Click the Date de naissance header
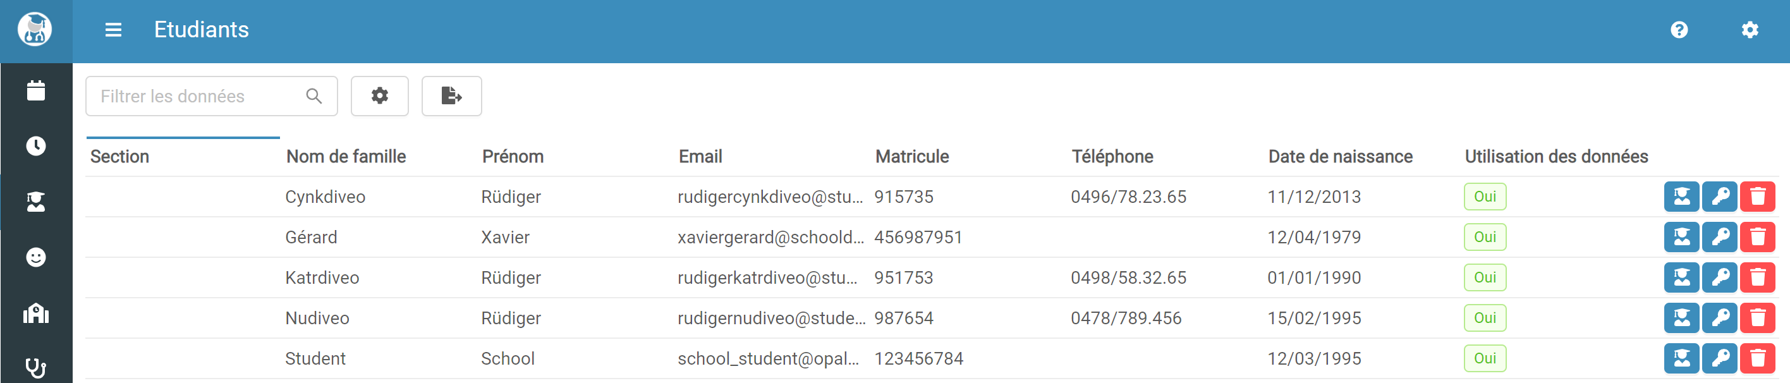Screen dimensions: 1790x383 (x=1340, y=156)
